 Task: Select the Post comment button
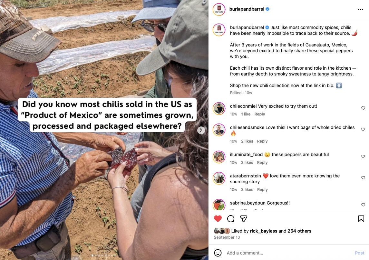point(359,253)
